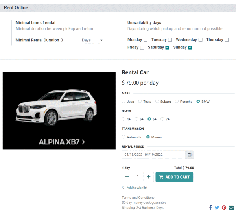Click the Rent Online section header
This screenshot has height=216, width=236.
point(16,8)
